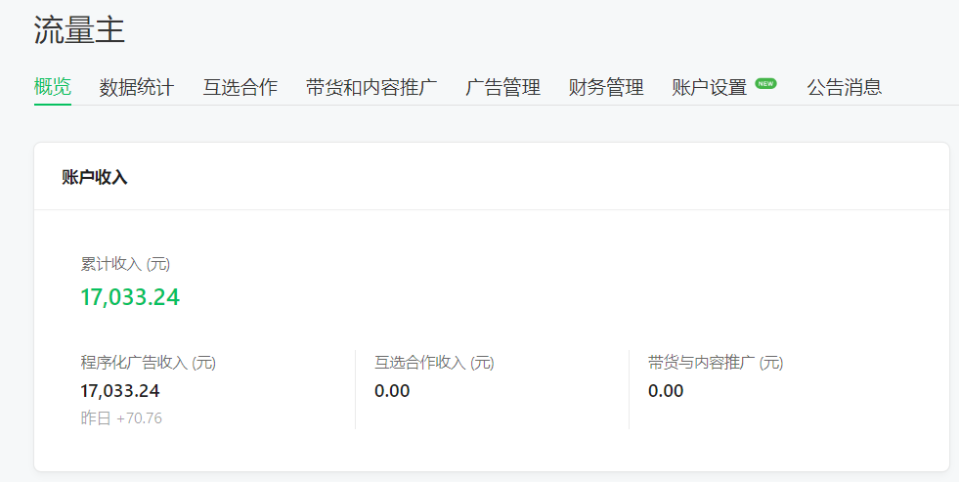This screenshot has height=482, width=959.
Task: Click the 带货与内容推广 (元) label
Action: (x=716, y=362)
